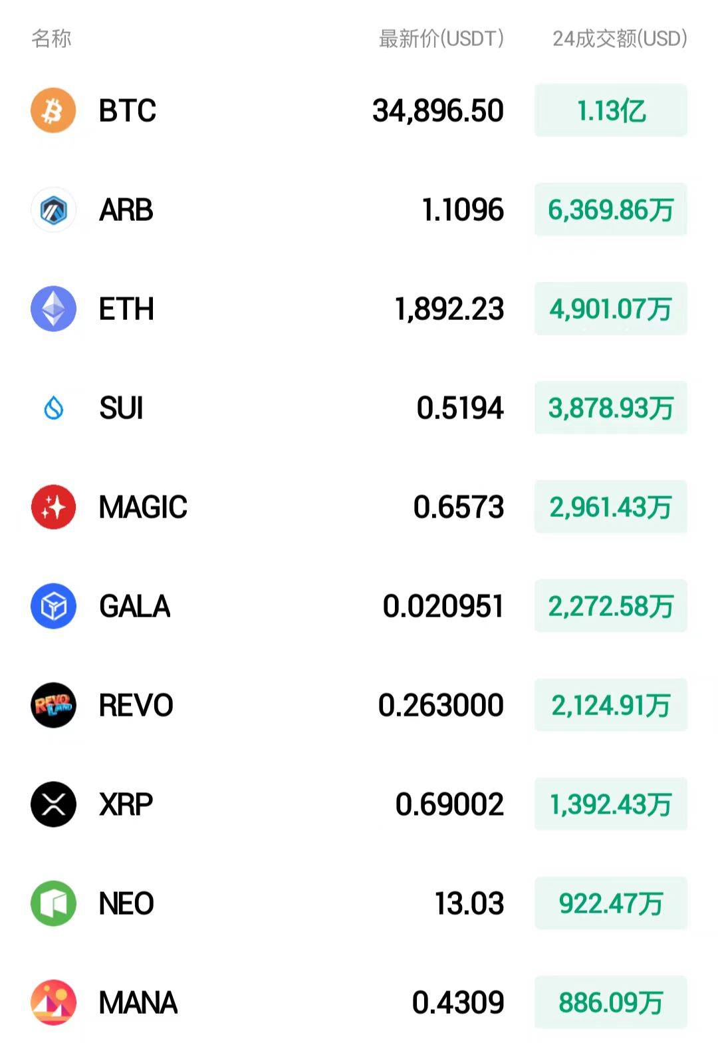718x1049 pixels.
Task: Click ARB volume badge 6,369.86万
Action: (611, 210)
